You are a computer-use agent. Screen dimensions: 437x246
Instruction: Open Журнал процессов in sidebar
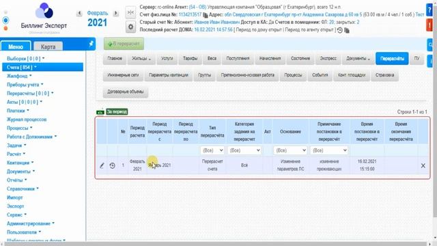coord(27,120)
